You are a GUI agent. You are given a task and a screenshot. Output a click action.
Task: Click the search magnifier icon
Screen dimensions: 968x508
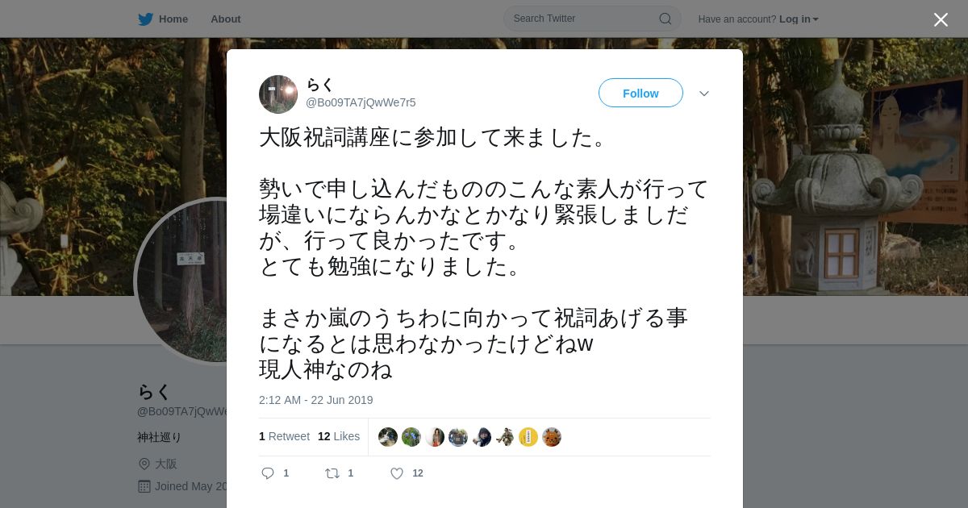[665, 19]
